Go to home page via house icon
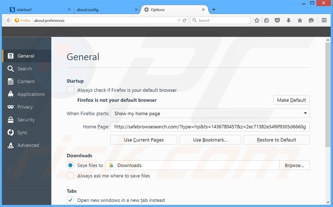The width and height of the screenshot is (333, 207). [x=300, y=20]
